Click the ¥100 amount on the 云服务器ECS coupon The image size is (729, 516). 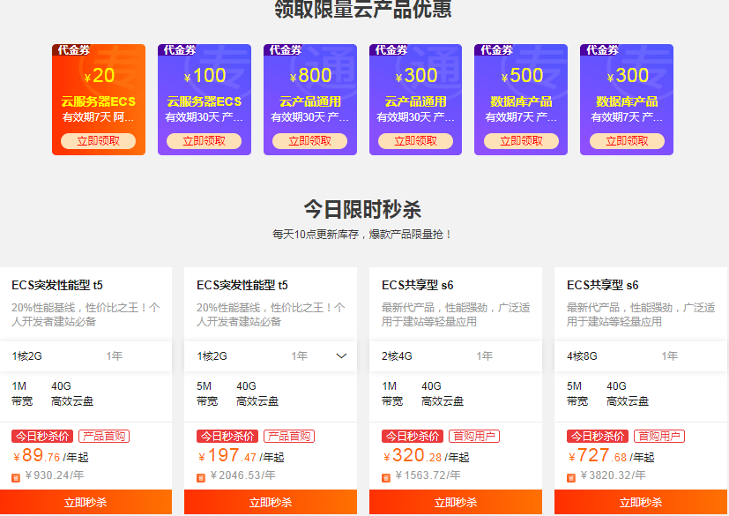[205, 75]
